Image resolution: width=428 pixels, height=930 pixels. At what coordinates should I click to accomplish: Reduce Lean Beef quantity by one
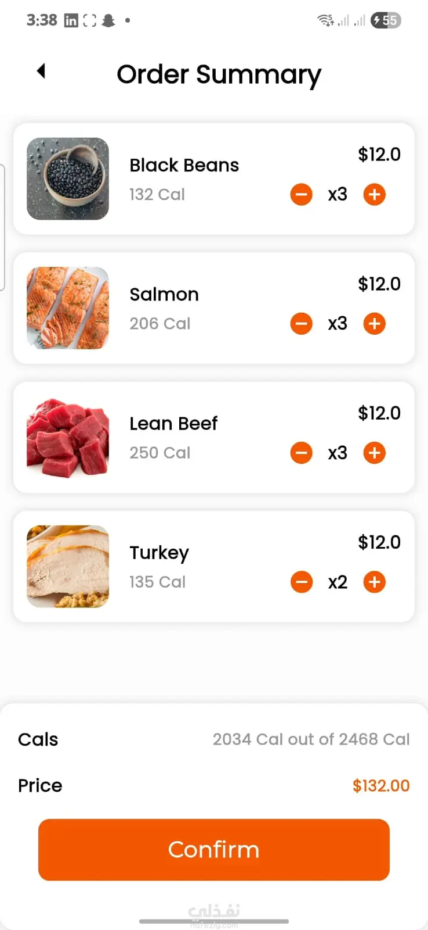(x=302, y=453)
